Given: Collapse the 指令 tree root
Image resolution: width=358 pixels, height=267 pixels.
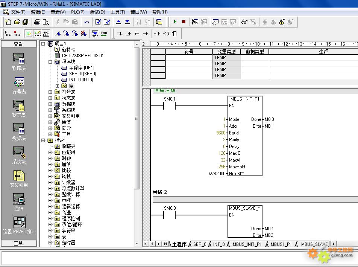Looking at the screenshot, I should 43,140.
